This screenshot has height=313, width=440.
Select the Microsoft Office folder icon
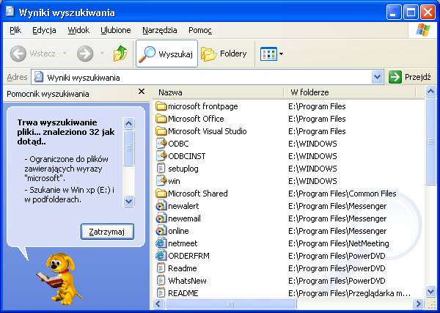pyautogui.click(x=161, y=119)
